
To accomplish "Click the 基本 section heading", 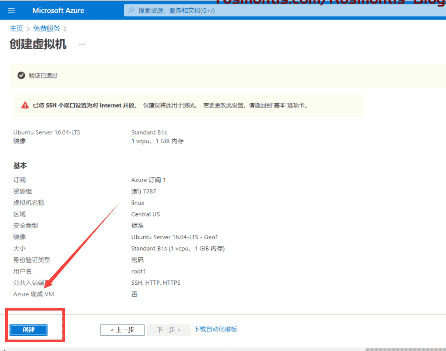I will tap(20, 165).
